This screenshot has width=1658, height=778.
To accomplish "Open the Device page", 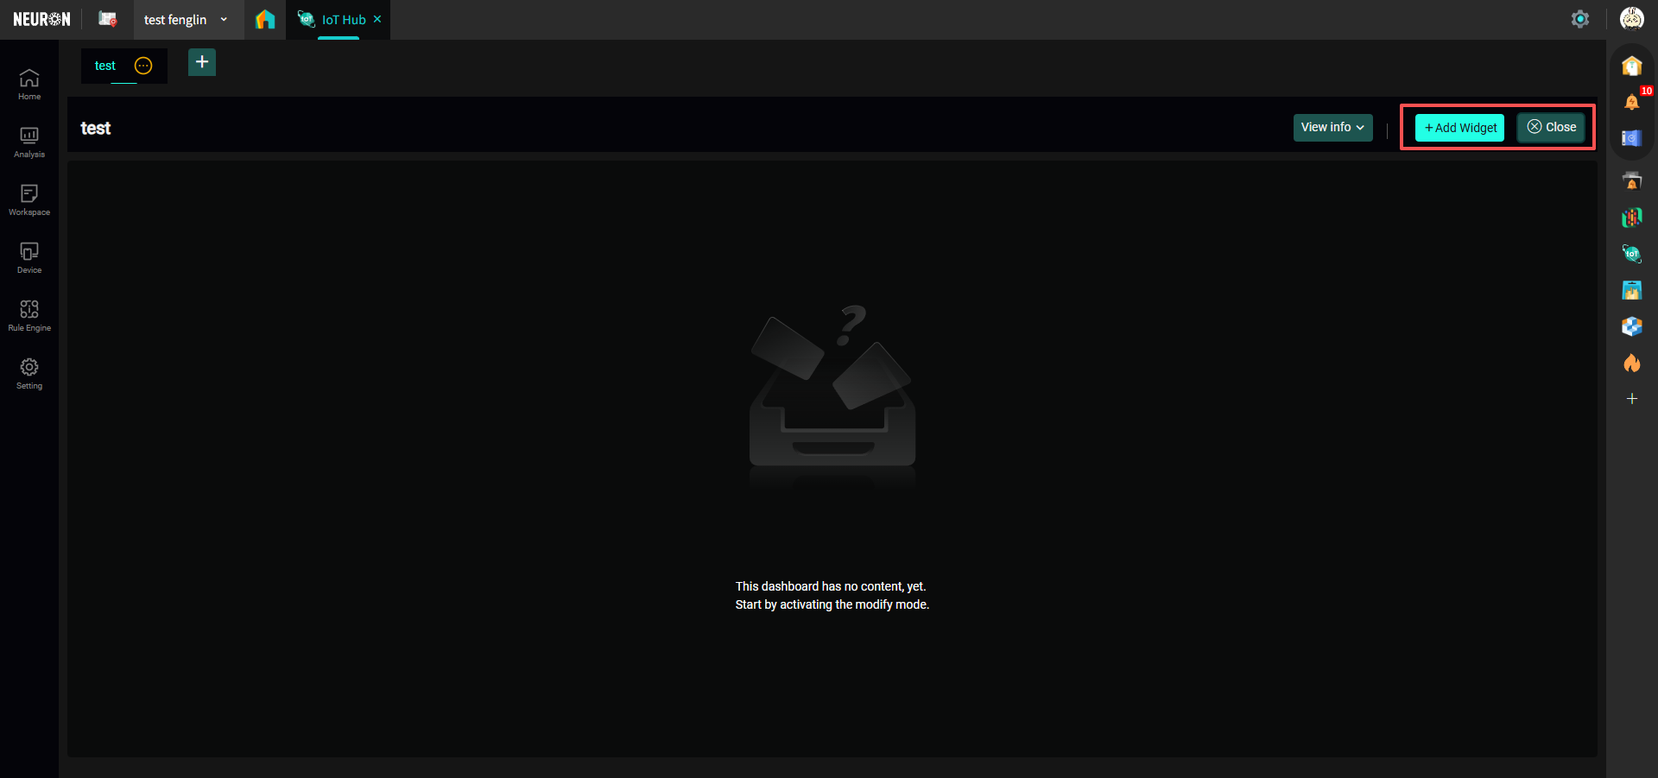I will pos(29,258).
